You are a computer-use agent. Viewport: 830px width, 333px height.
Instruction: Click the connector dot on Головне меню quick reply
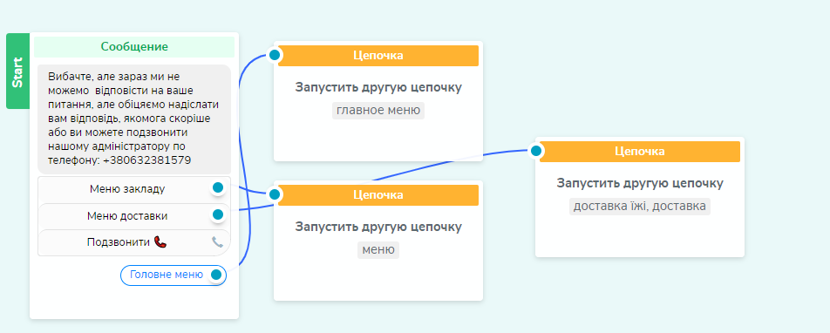[x=216, y=275]
